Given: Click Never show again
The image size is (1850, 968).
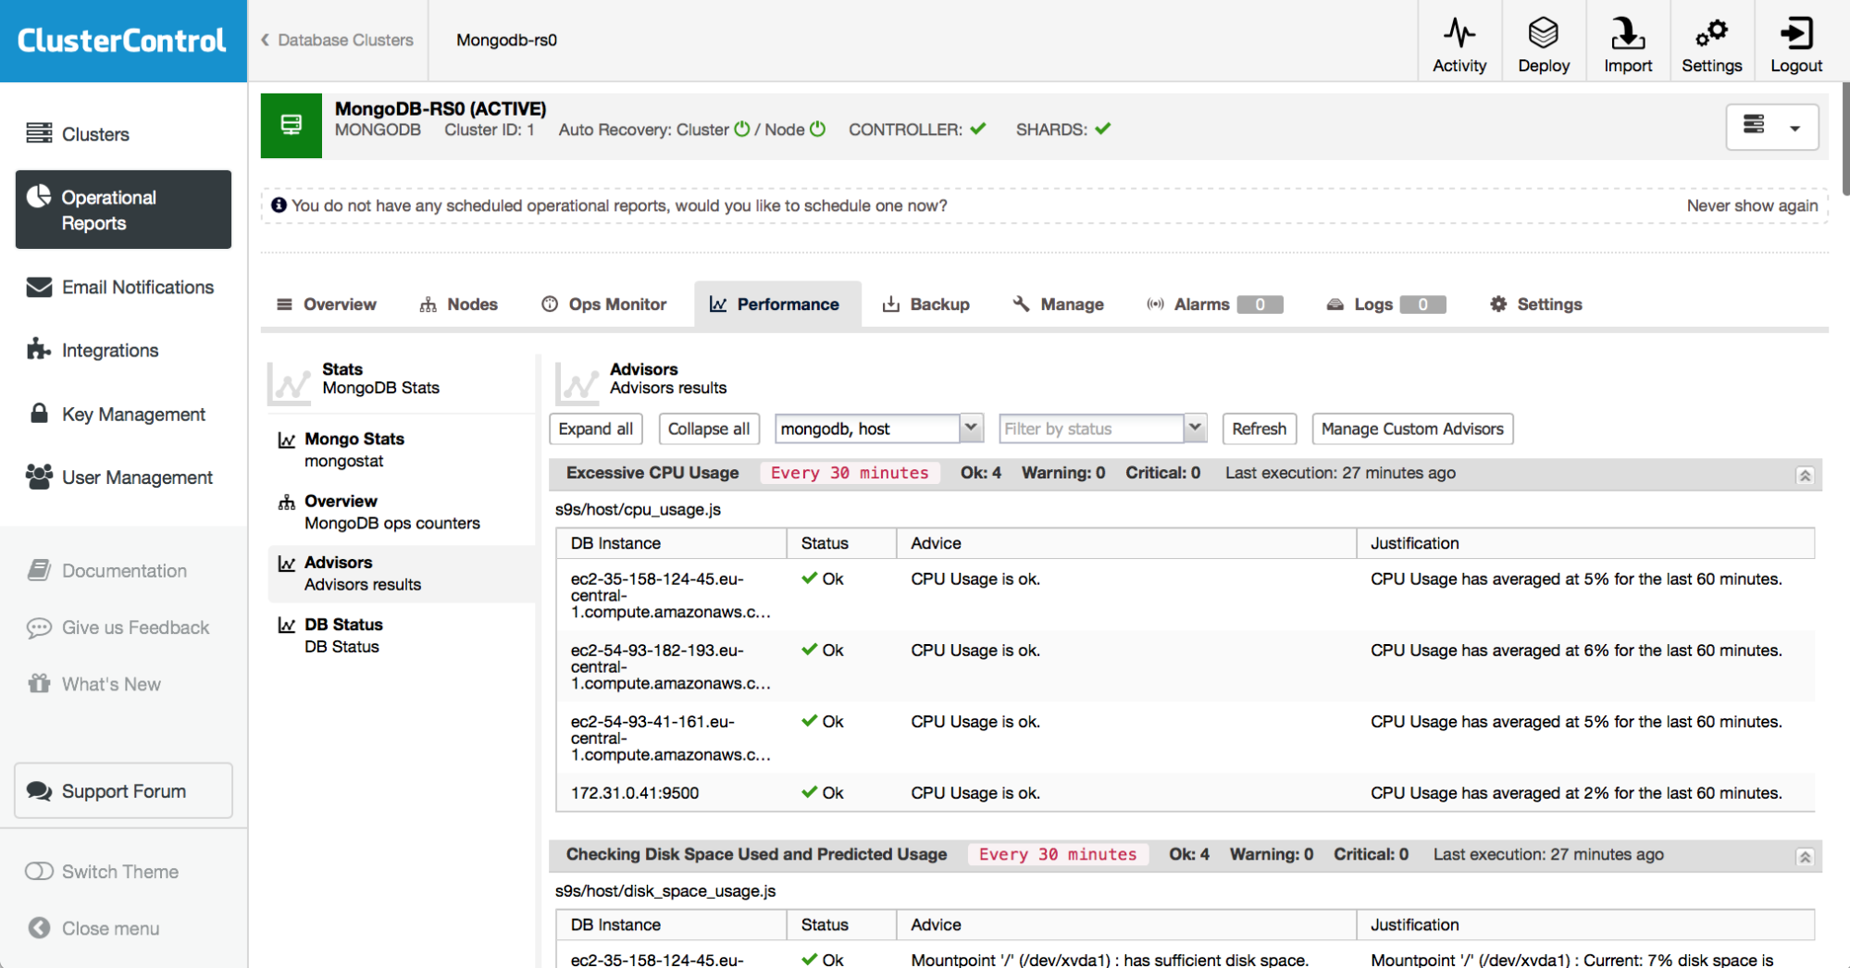Looking at the screenshot, I should [x=1752, y=205].
